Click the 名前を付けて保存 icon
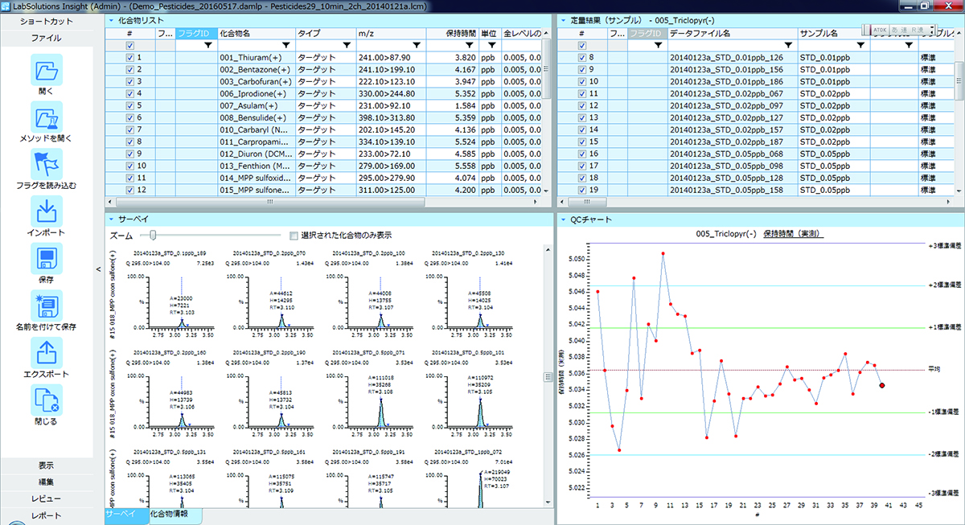 [46, 306]
